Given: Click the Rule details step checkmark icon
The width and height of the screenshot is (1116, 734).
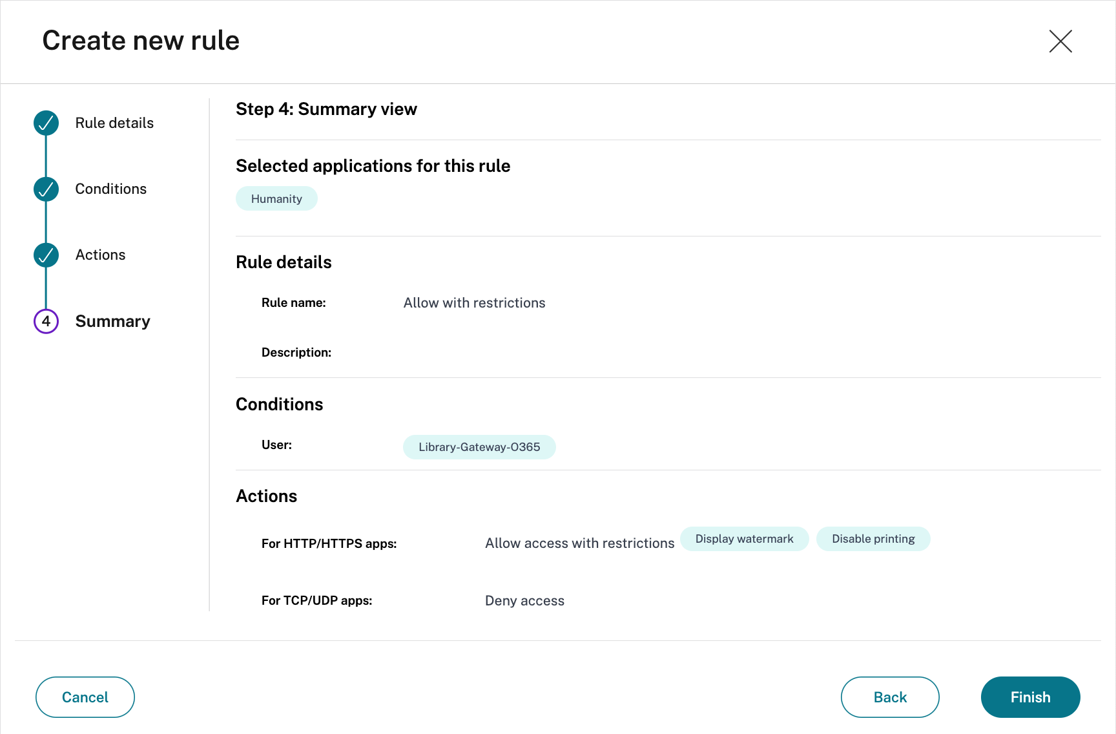Looking at the screenshot, I should pos(46,123).
